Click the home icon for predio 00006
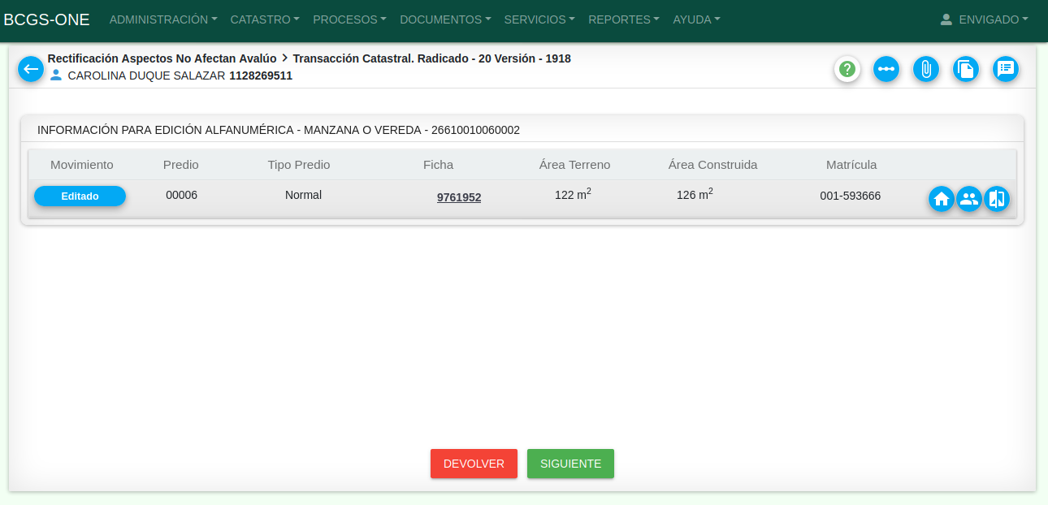 point(942,199)
